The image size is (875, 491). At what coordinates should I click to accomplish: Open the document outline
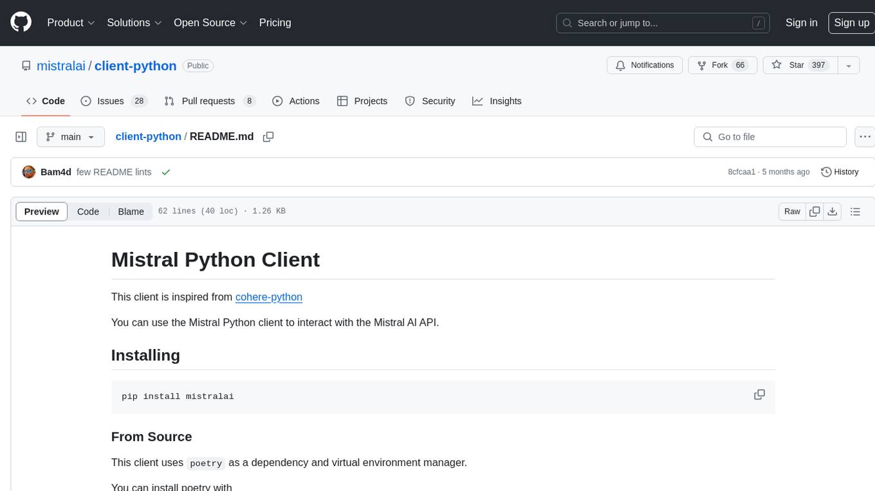[x=855, y=211]
